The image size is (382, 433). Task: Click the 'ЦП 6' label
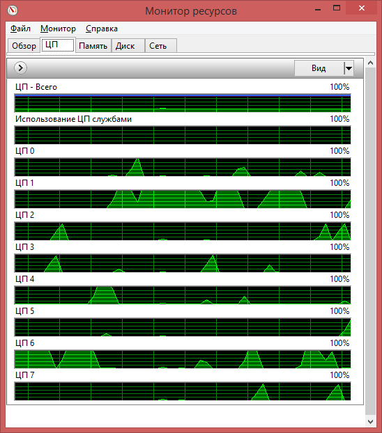24,343
